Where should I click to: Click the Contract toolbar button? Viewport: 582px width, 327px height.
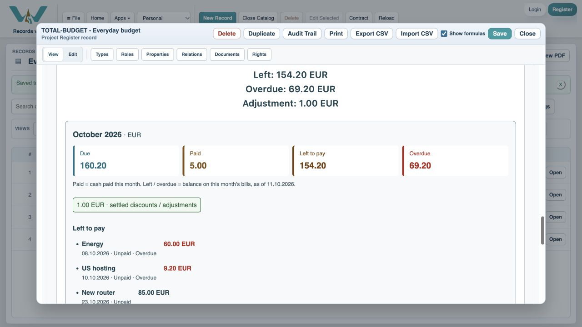(x=359, y=18)
